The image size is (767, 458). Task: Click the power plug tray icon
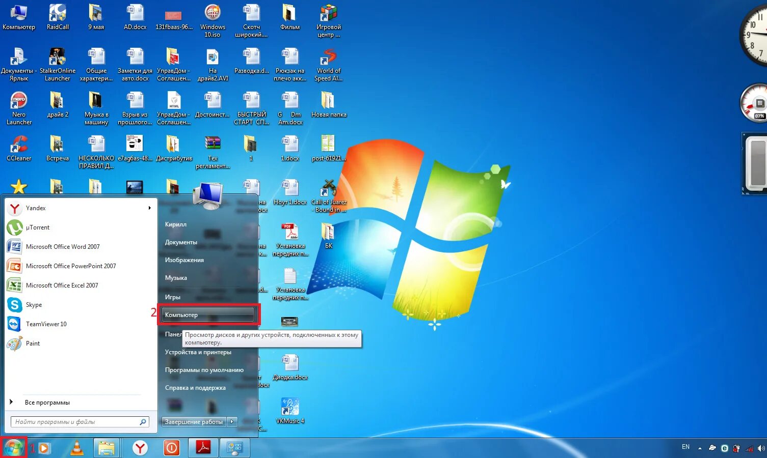tap(737, 448)
